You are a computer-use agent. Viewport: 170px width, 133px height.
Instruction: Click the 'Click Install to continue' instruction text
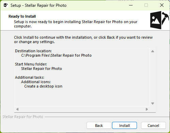(83, 40)
